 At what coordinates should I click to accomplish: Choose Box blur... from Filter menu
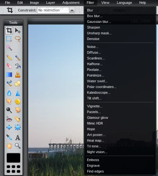coord(120,16)
